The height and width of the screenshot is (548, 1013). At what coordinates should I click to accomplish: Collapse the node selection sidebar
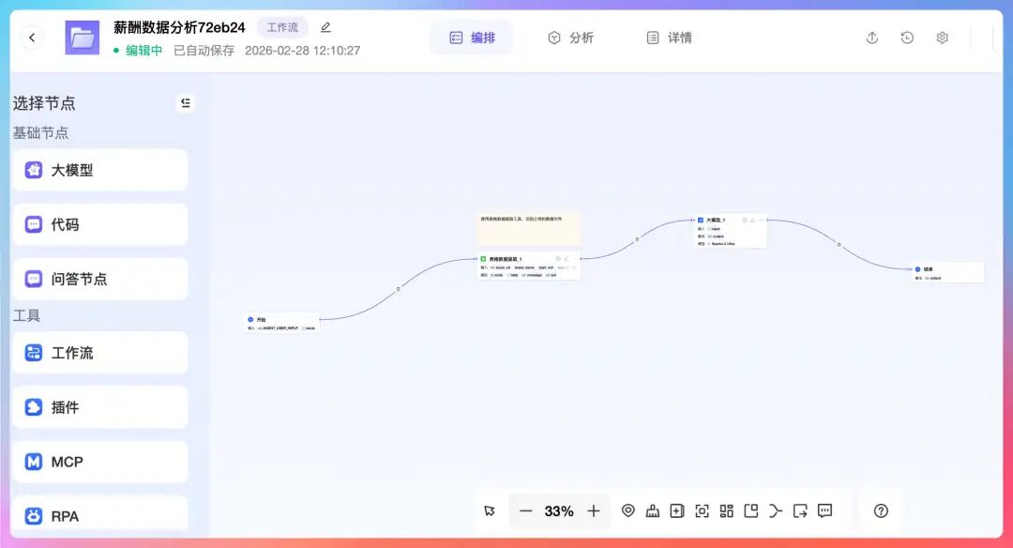tap(185, 103)
